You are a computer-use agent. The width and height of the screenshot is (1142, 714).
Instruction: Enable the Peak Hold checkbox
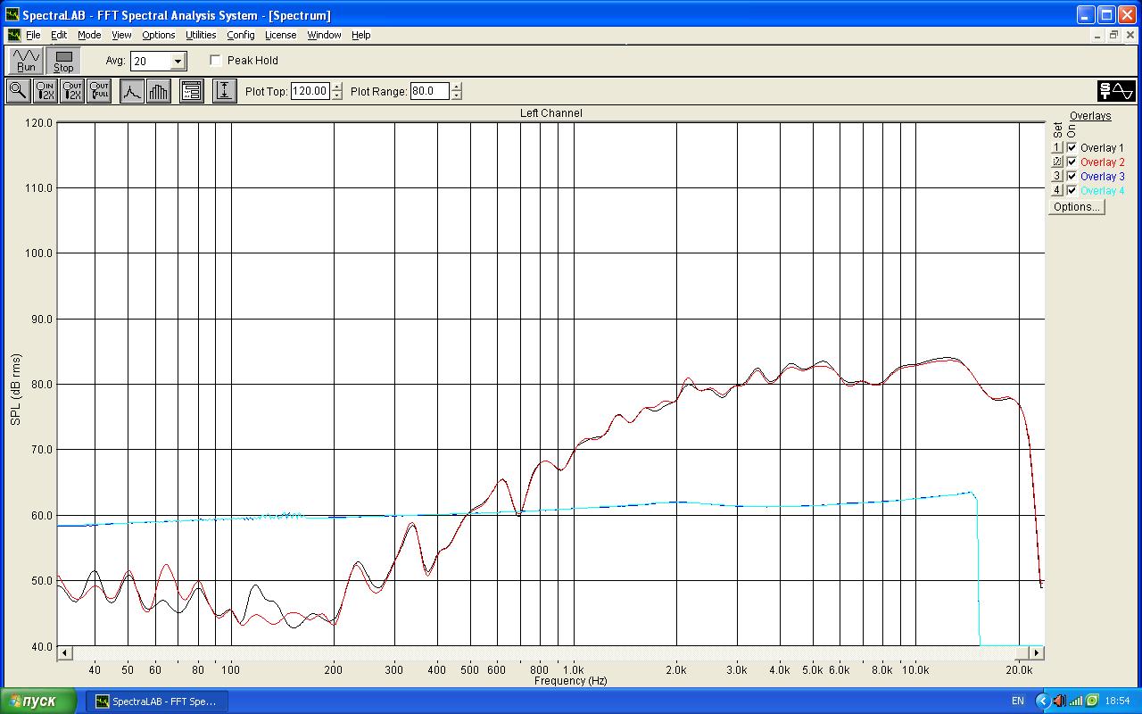click(x=216, y=61)
